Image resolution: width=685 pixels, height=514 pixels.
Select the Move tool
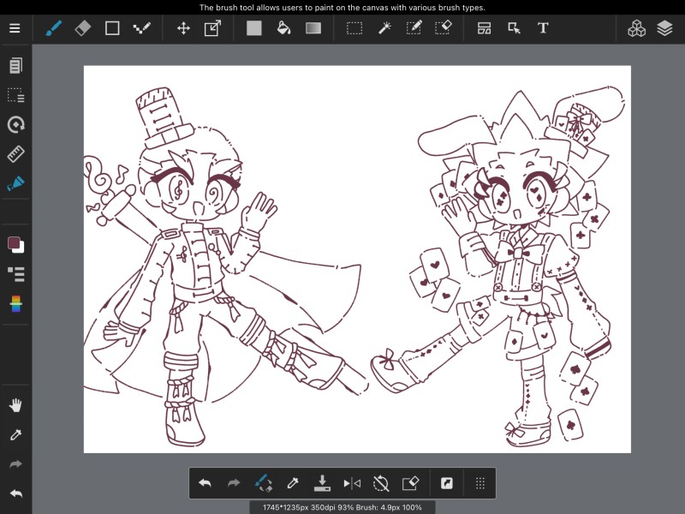[183, 28]
